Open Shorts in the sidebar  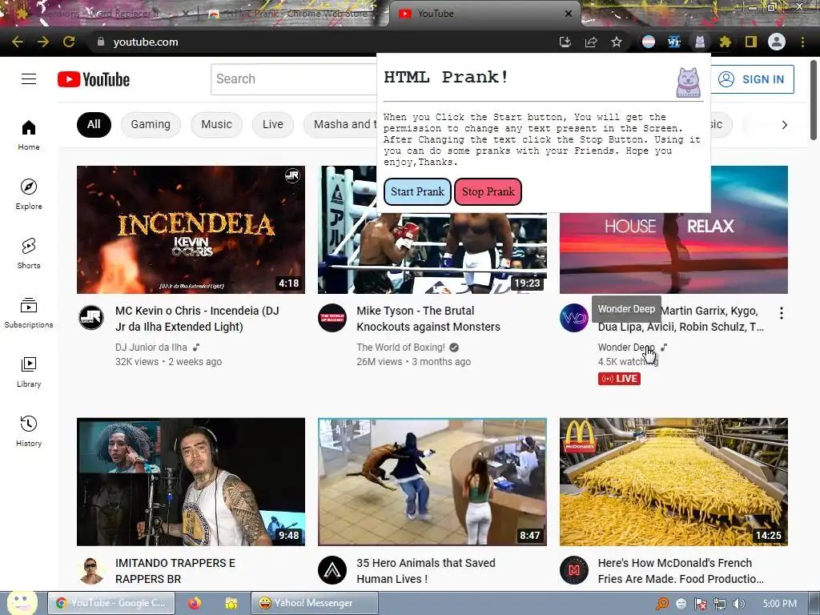29,253
